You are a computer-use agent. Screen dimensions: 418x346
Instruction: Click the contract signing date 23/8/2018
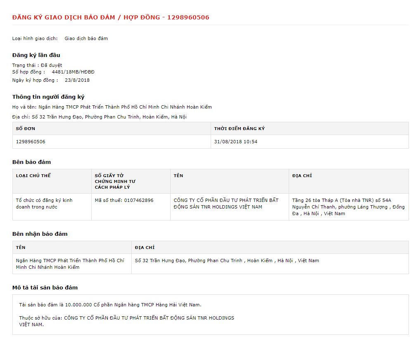[77, 80]
